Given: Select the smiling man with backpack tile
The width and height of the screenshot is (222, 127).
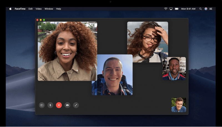Looking at the screenshot, I should (112, 75).
